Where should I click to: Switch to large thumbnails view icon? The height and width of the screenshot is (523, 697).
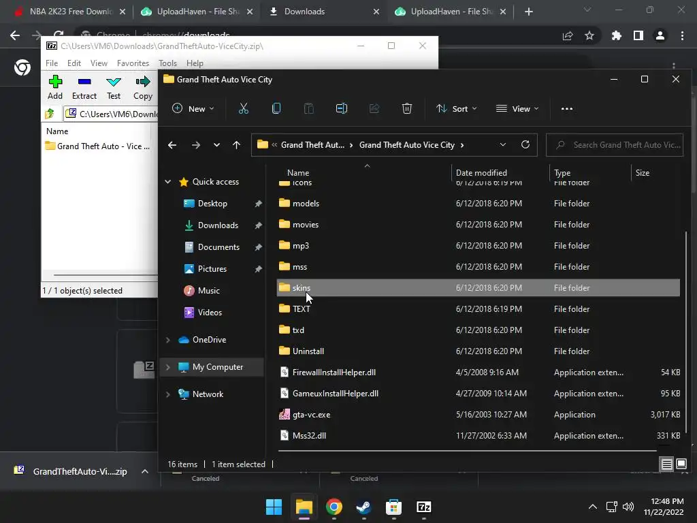tap(681, 464)
